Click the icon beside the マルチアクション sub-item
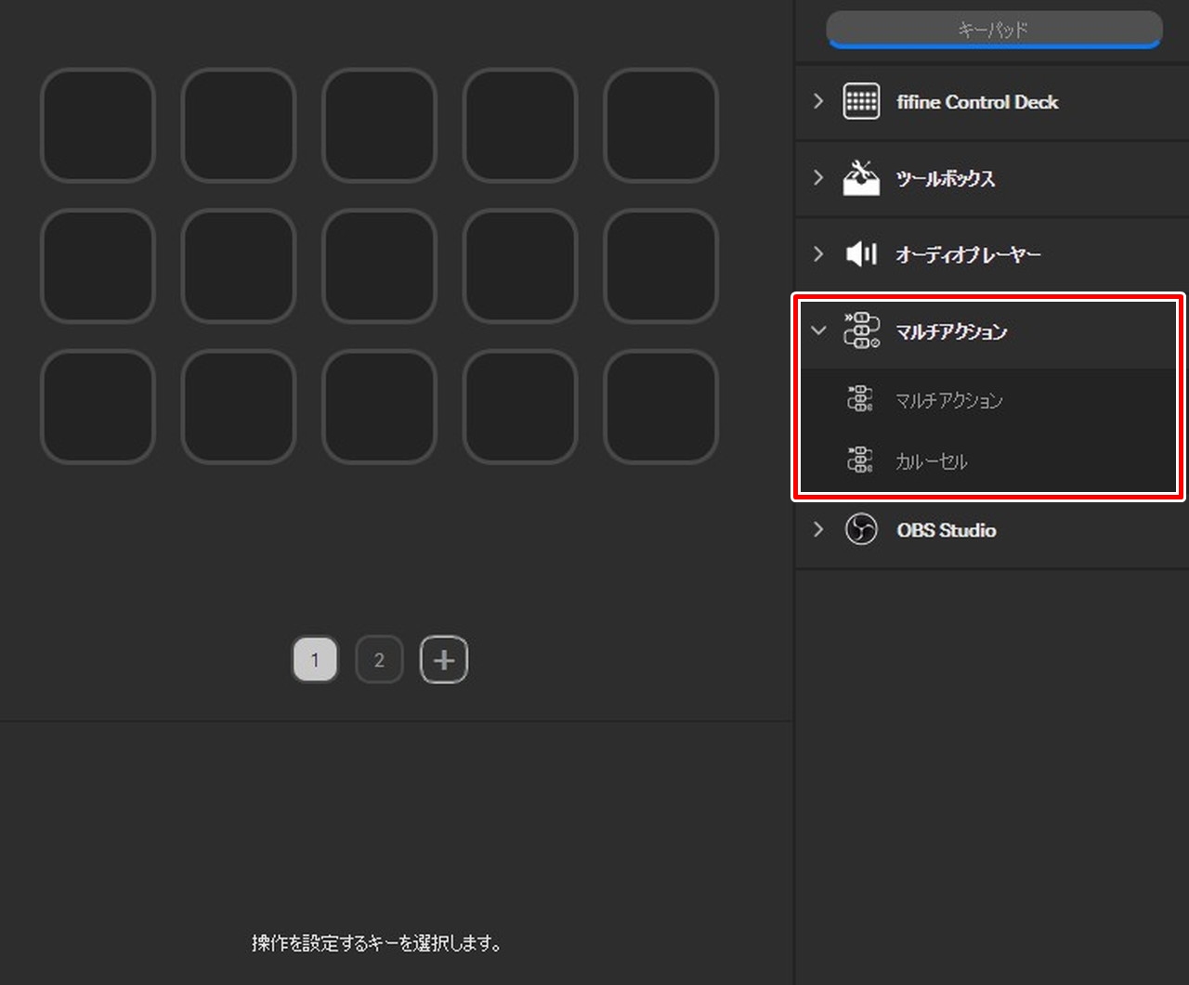Screen dimensions: 1189x985 (x=859, y=399)
